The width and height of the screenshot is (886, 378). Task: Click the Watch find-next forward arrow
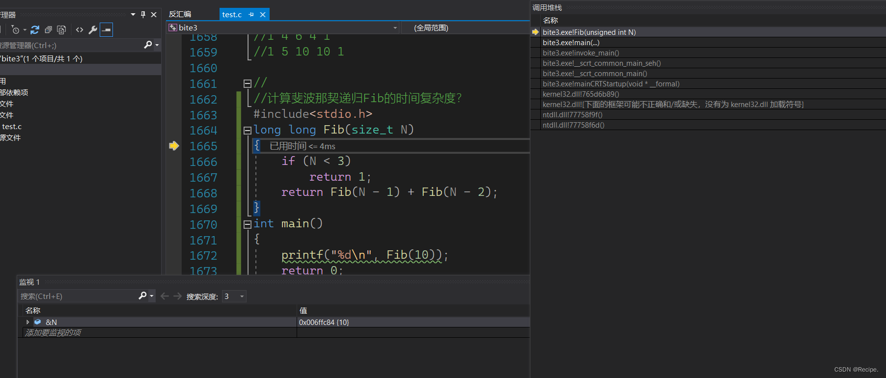pos(177,296)
